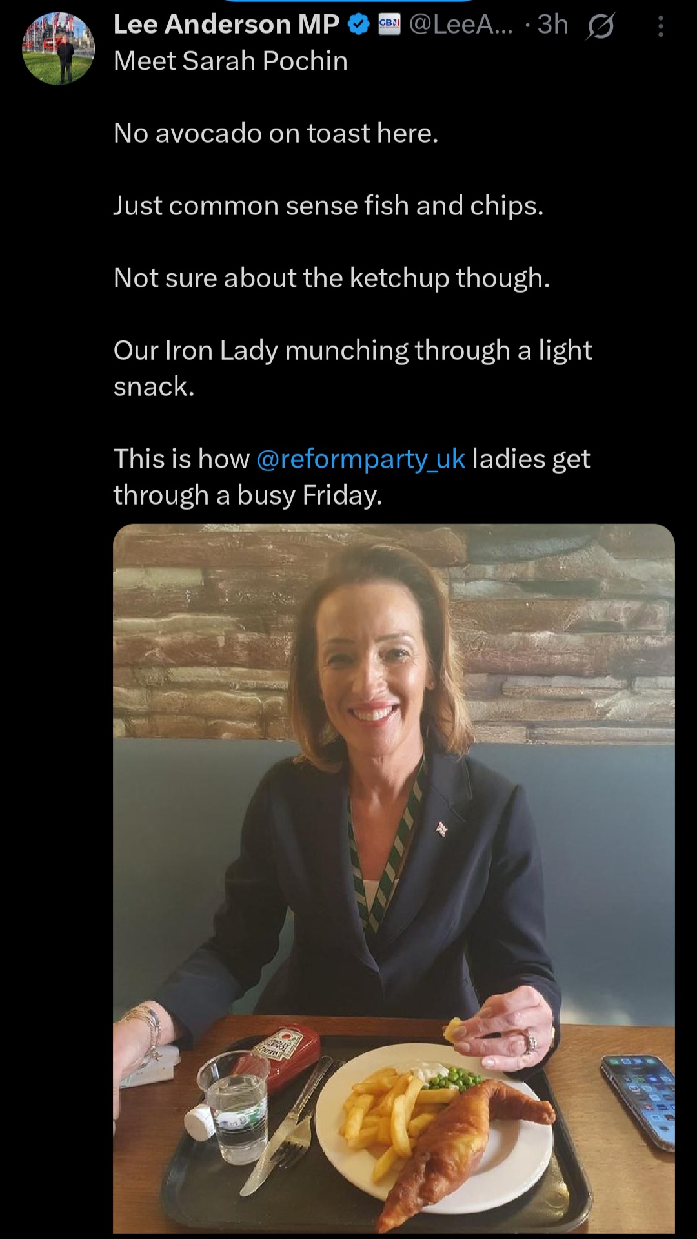The image size is (697, 1239).
Task: Click the text "No avocado on toast here."
Action: click(276, 134)
